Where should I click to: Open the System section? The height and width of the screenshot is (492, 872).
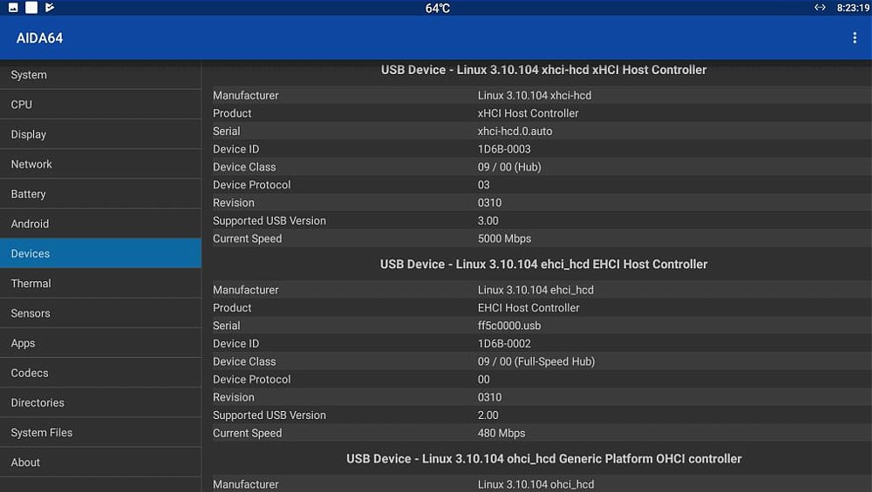pos(100,75)
